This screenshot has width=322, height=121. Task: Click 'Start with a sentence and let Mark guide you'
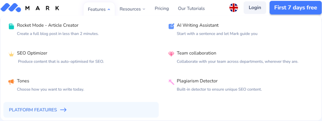click(217, 34)
